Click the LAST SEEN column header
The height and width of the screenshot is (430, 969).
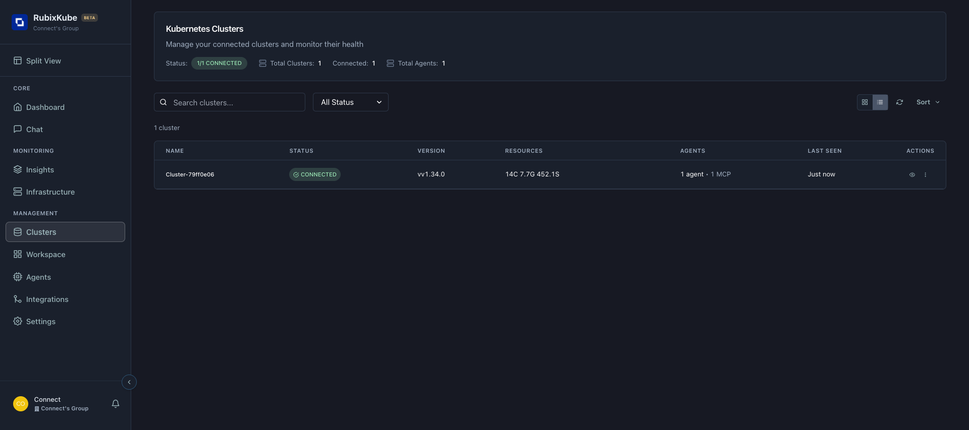(825, 151)
